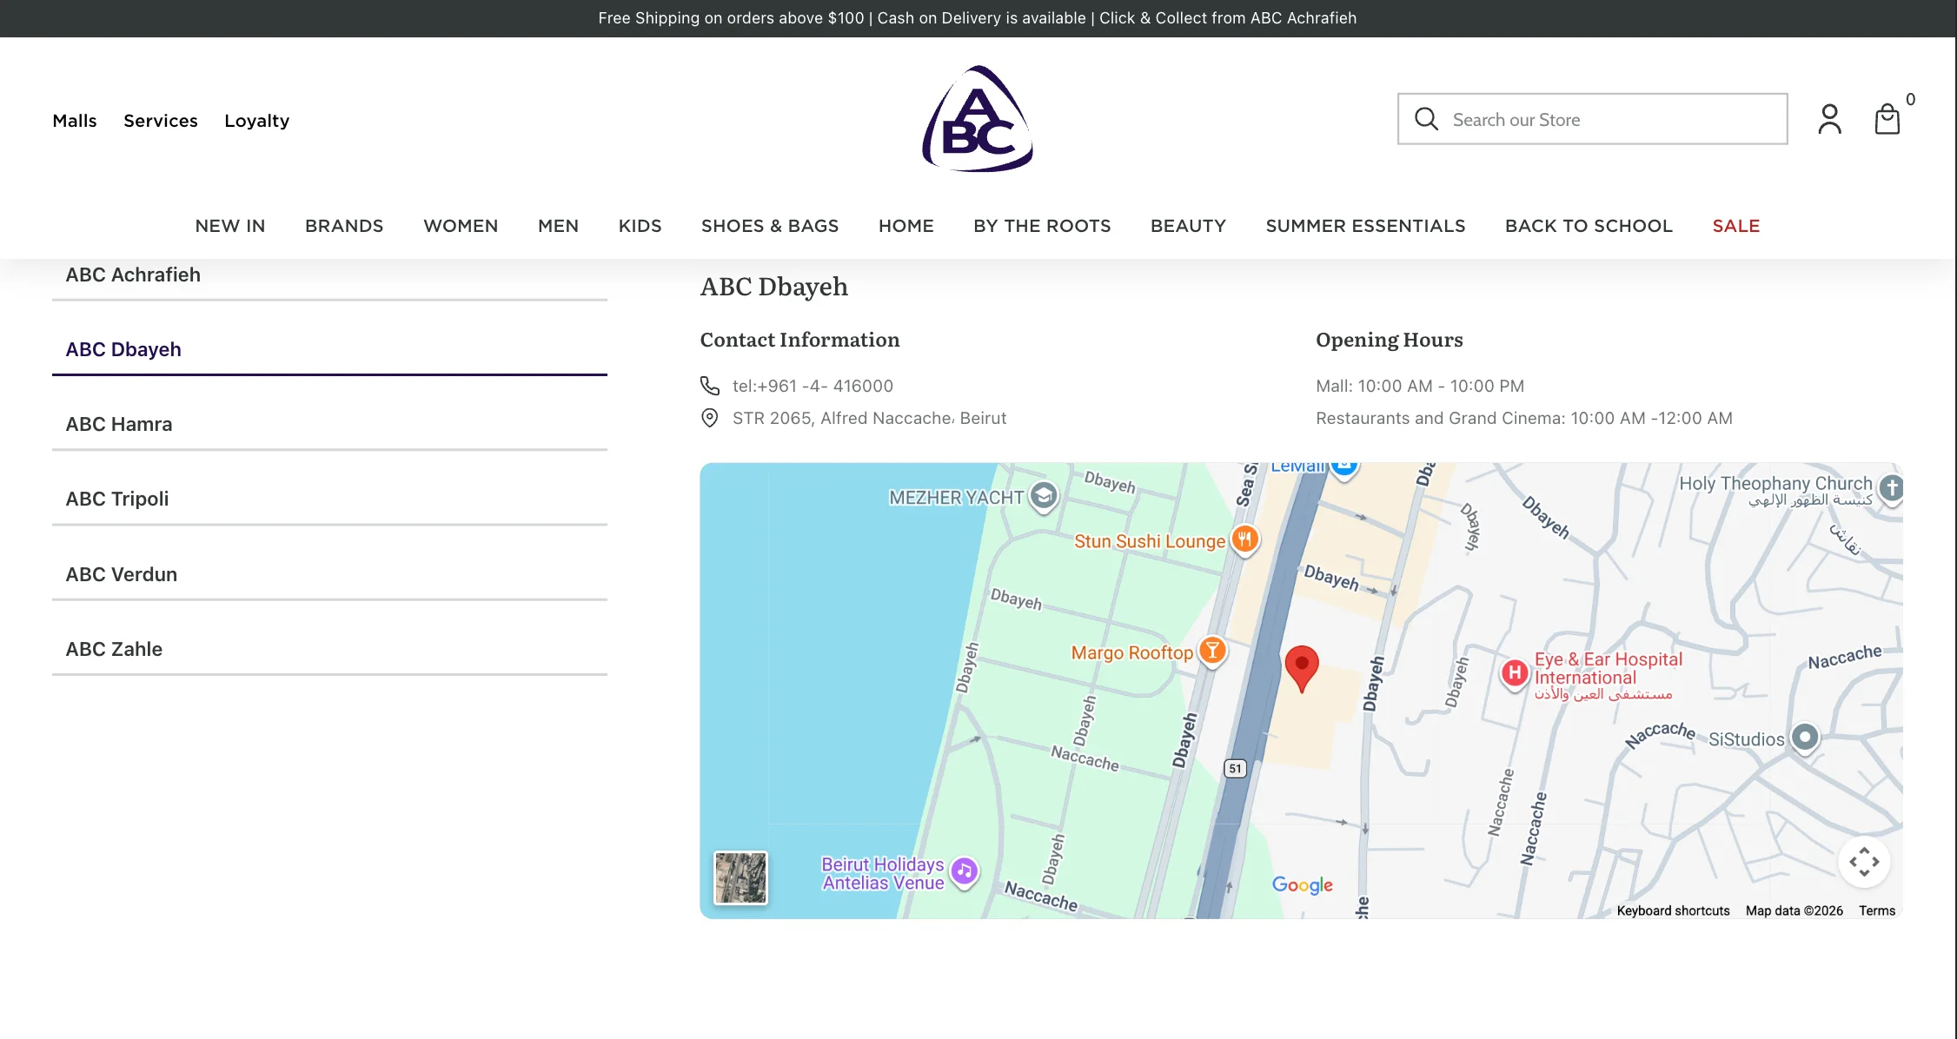1957x1039 pixels.
Task: Select the ABC Hamra mall tab
Action: (x=329, y=425)
